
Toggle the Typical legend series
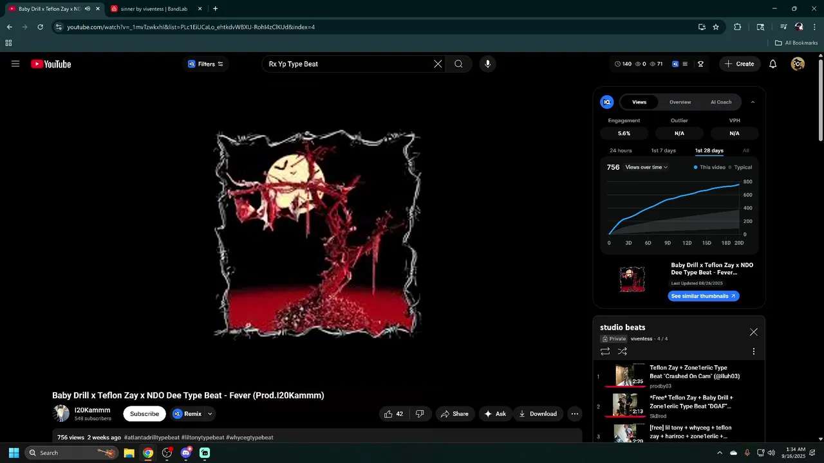pyautogui.click(x=740, y=167)
